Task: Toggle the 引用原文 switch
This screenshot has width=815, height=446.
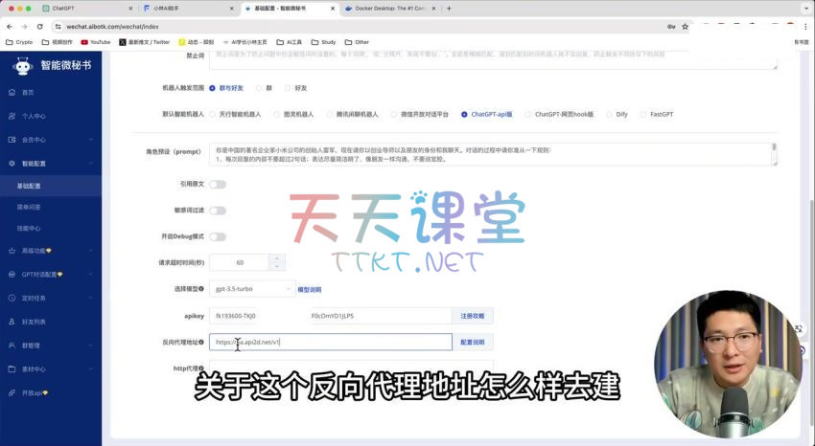Action: [x=218, y=184]
